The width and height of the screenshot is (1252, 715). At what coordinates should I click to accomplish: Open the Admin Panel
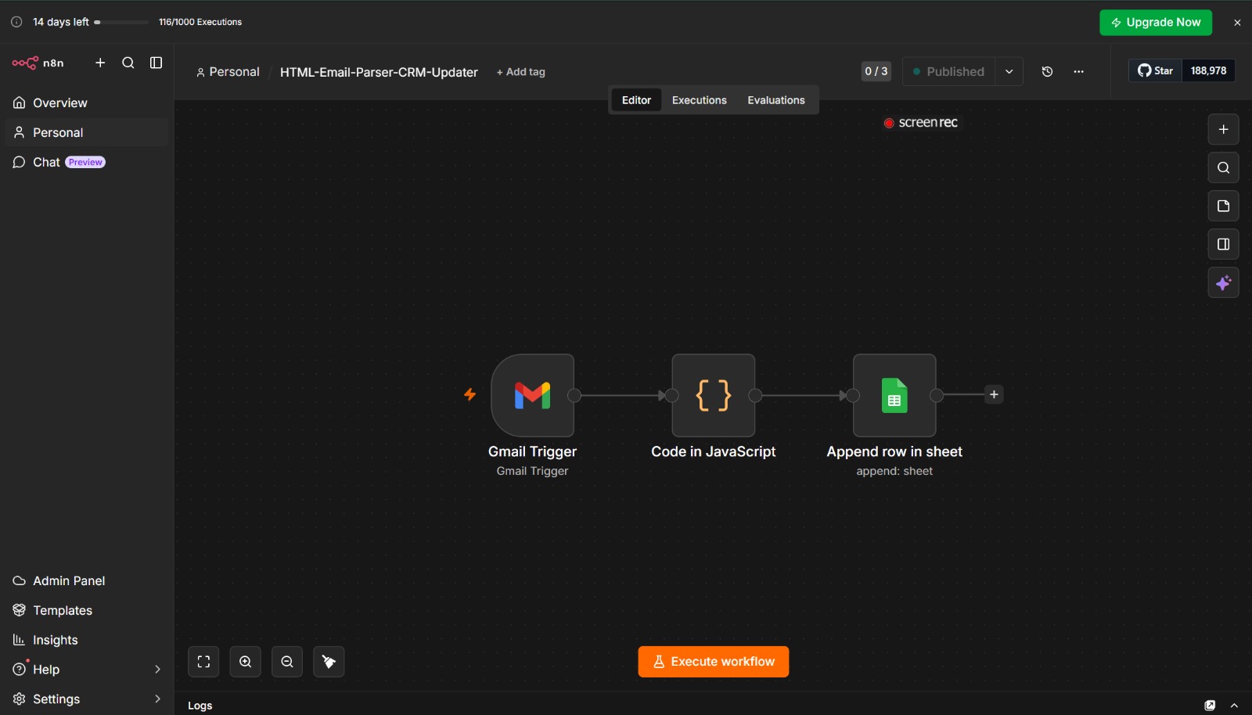(87, 580)
